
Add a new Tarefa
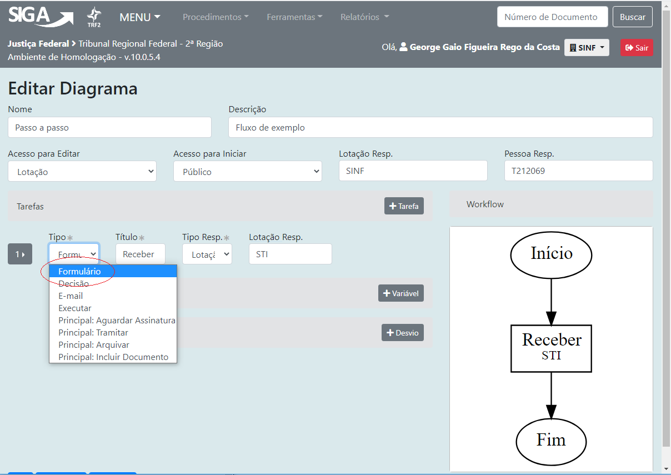[404, 206]
